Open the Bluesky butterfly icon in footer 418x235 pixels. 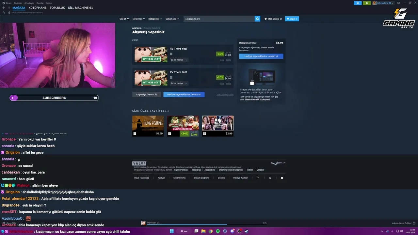pyautogui.click(x=282, y=178)
